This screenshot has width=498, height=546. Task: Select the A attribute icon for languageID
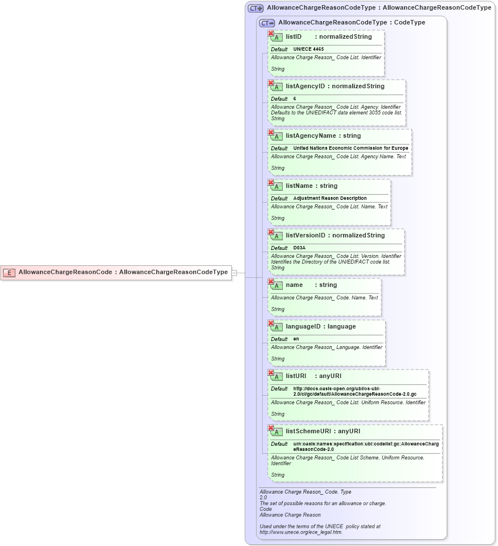(x=277, y=327)
